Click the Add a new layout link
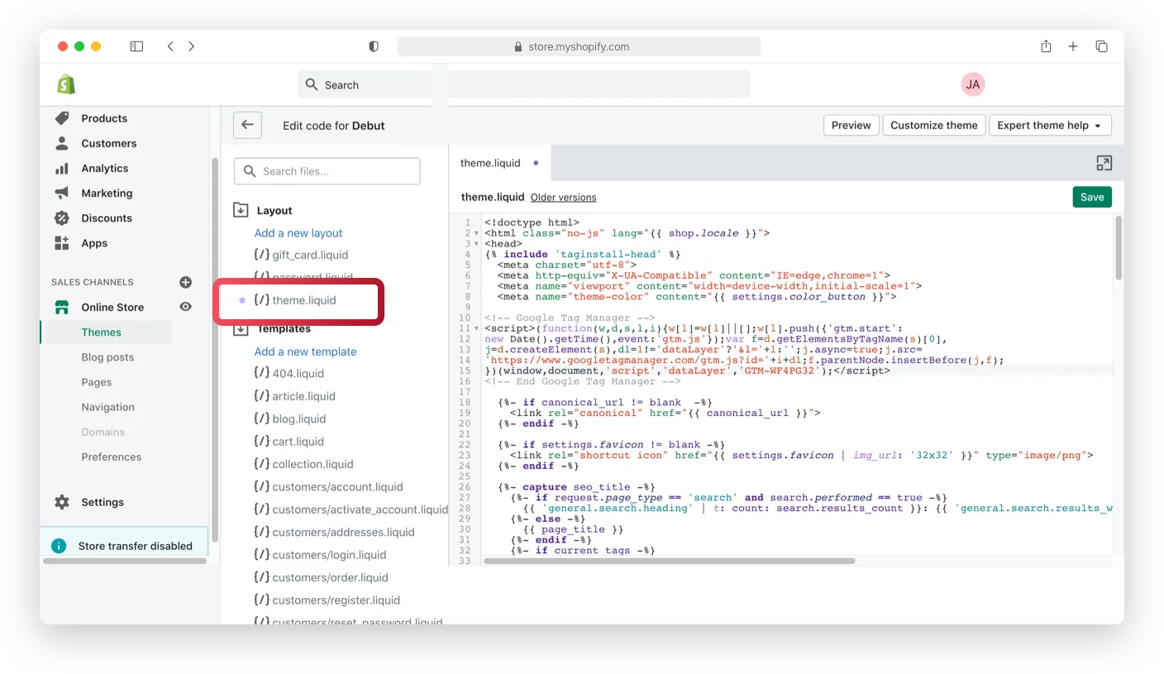 coord(298,233)
